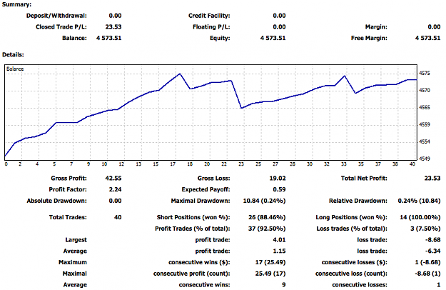Click the x-axis tick label 33
This screenshot has height=290, width=446.
click(344, 164)
